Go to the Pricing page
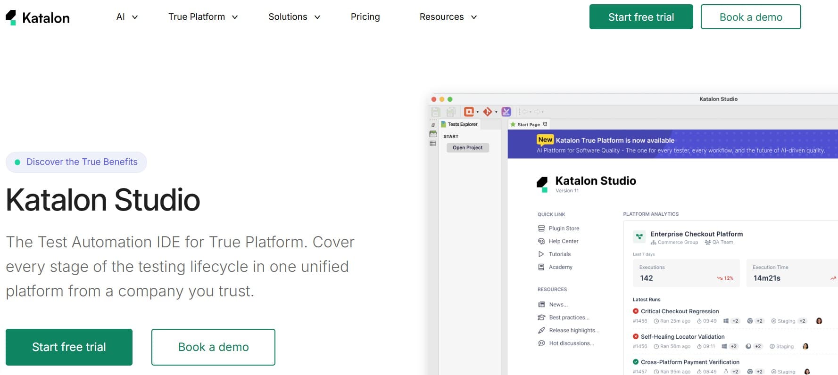Image resolution: width=838 pixels, height=375 pixels. point(365,17)
